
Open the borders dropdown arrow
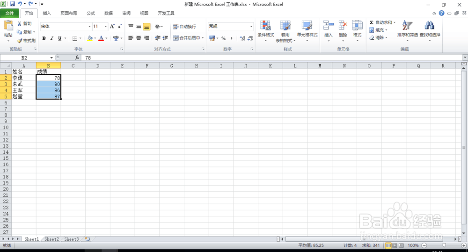click(x=80, y=38)
